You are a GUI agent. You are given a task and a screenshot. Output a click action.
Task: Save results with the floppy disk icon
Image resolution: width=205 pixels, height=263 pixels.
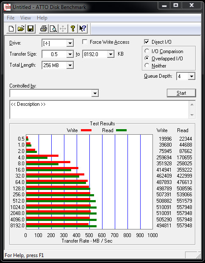30,29
